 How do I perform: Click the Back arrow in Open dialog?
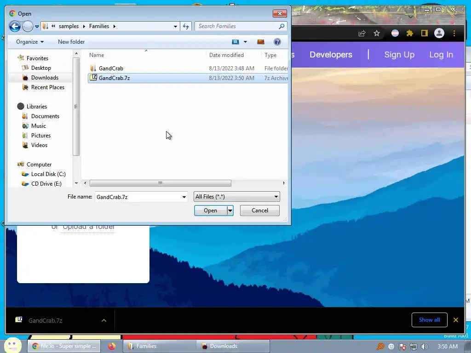pos(15,26)
